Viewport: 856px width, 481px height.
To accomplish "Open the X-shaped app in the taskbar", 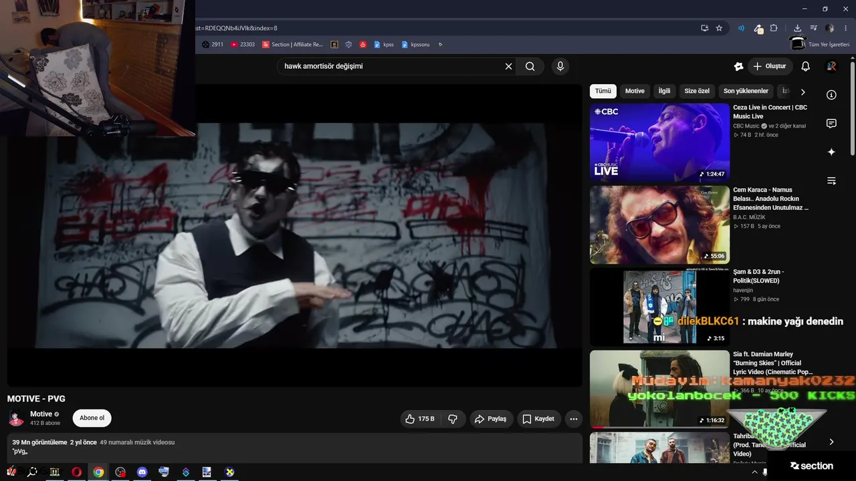I will coord(229,472).
